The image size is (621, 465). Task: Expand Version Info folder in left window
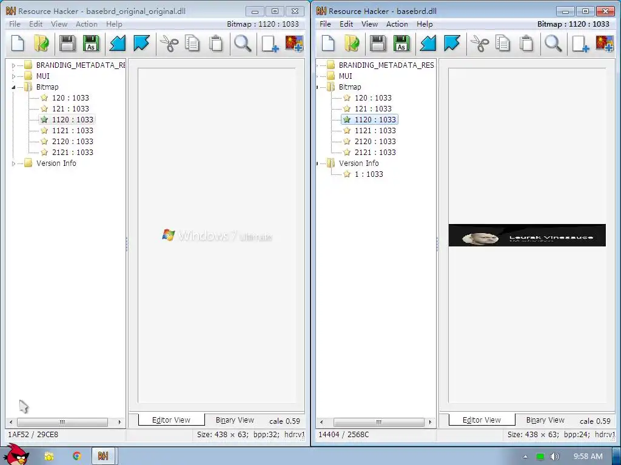coord(13,163)
